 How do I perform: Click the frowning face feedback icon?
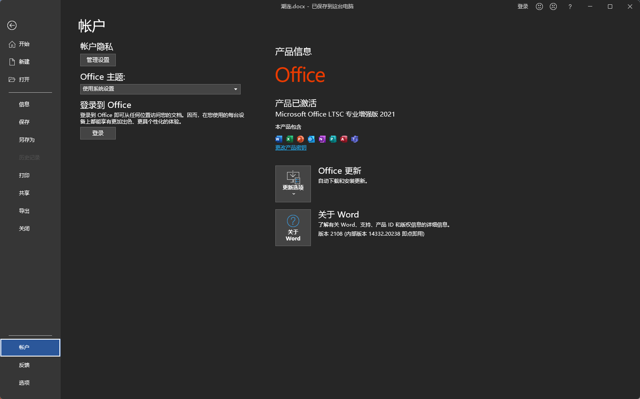point(553,6)
